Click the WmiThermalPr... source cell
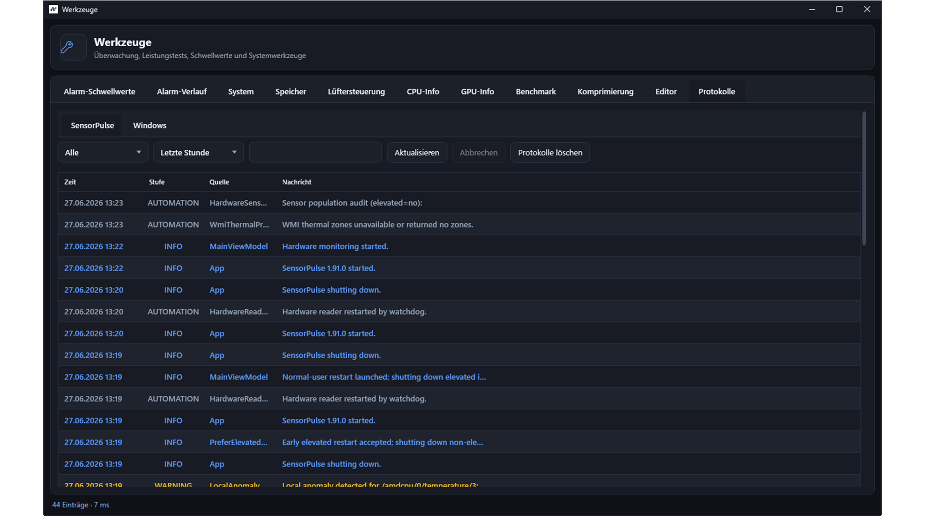Viewport: 925px width, 520px height. tap(239, 224)
